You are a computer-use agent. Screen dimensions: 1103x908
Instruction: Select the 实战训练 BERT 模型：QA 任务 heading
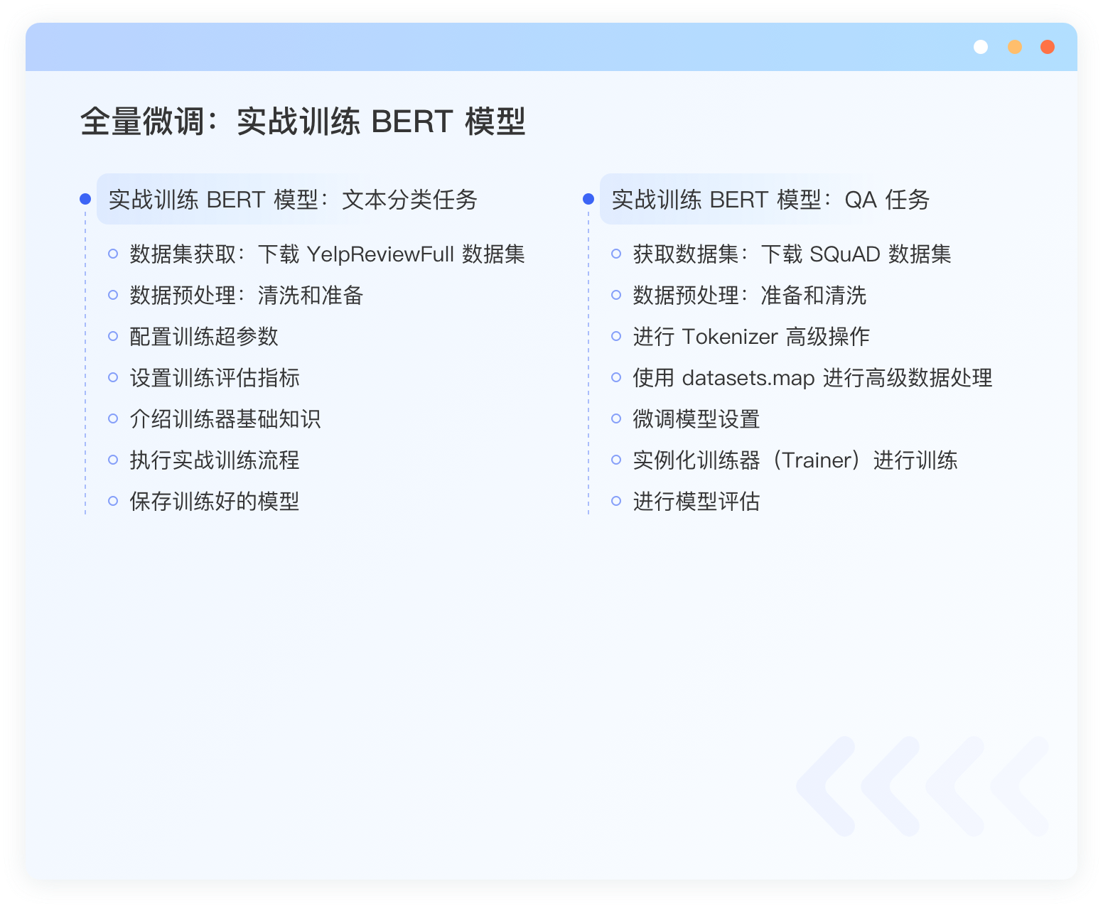[x=770, y=200]
